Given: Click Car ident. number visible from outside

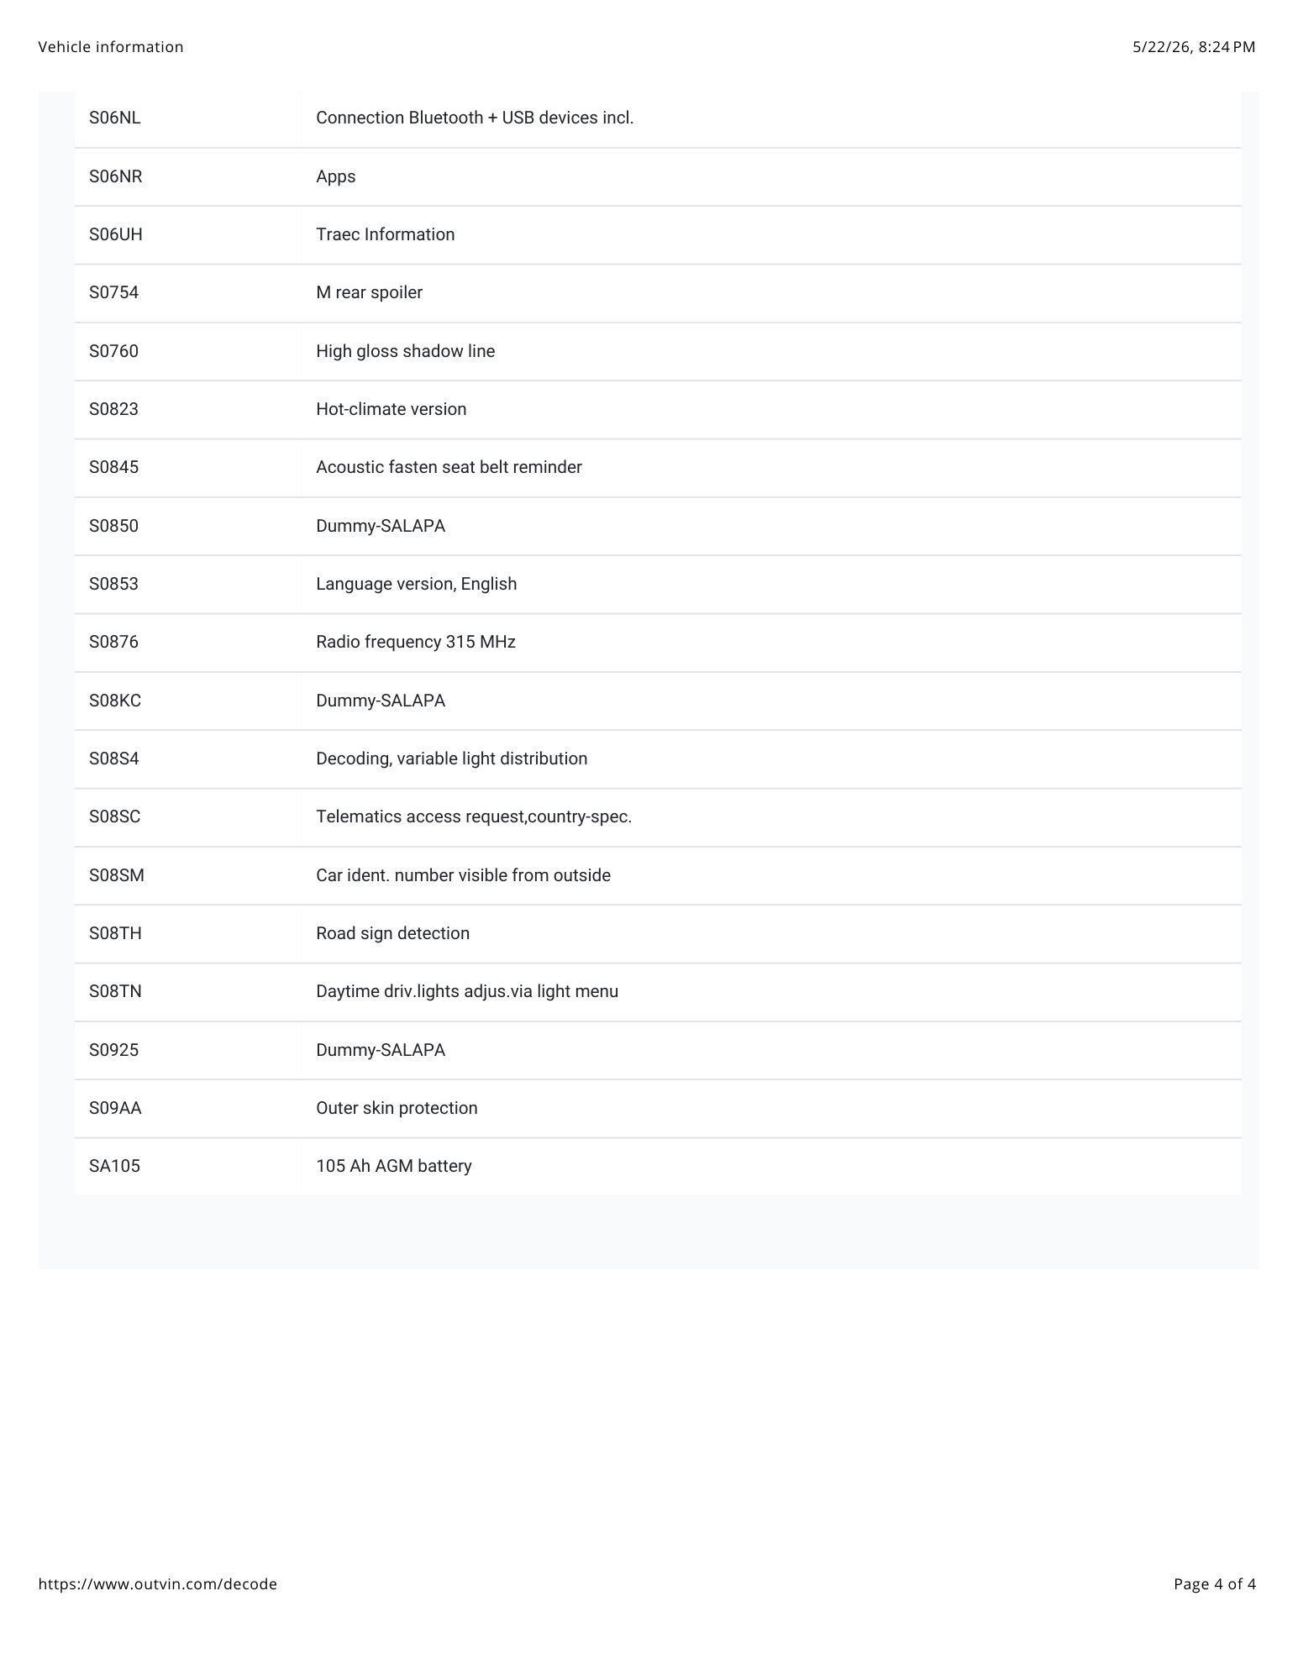Looking at the screenshot, I should coord(463,875).
